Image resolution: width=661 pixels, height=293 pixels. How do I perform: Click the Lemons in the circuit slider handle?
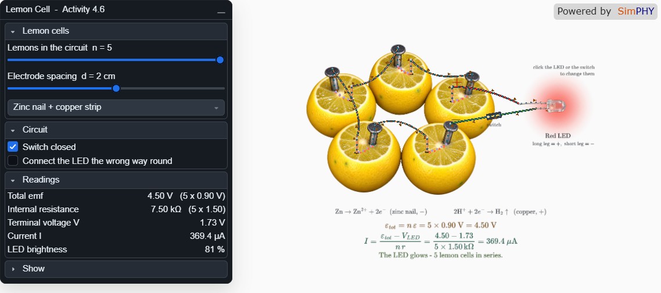pyautogui.click(x=220, y=60)
